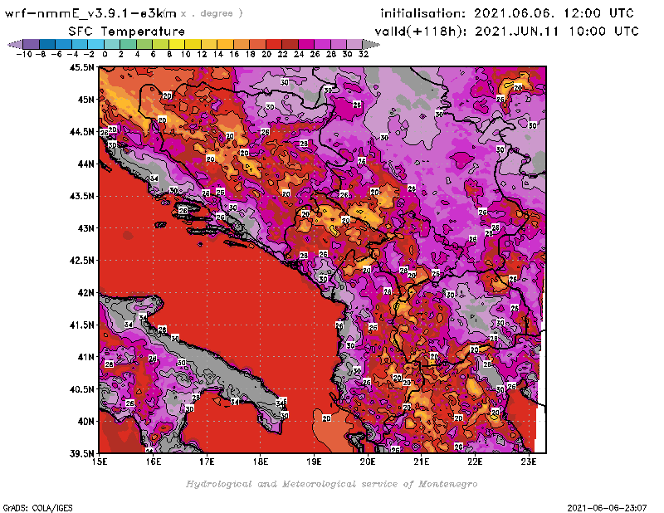Select the 43.5N latitude axis label

coord(81,196)
